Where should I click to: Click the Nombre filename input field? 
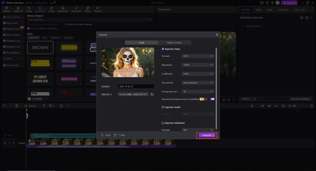point(136,86)
